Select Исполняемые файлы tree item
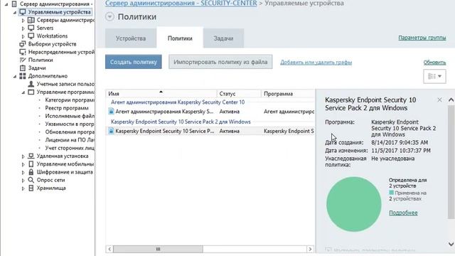 70,116
